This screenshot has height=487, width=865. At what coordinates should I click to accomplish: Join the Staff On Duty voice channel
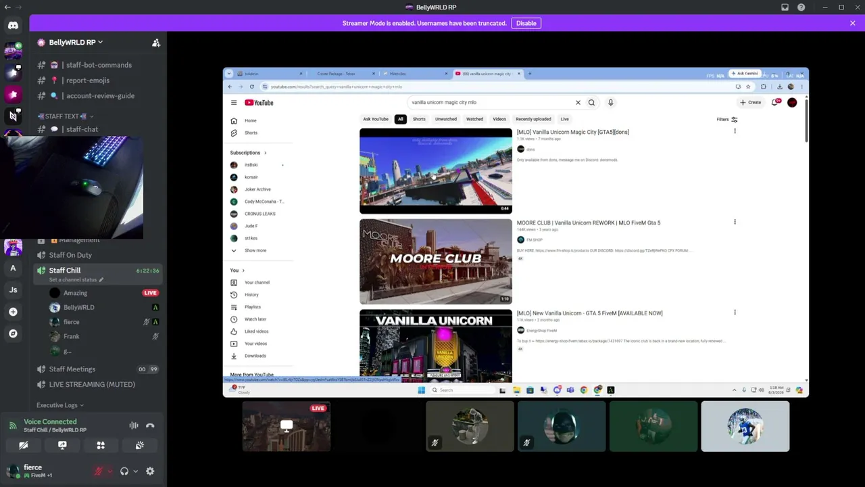pos(99,255)
